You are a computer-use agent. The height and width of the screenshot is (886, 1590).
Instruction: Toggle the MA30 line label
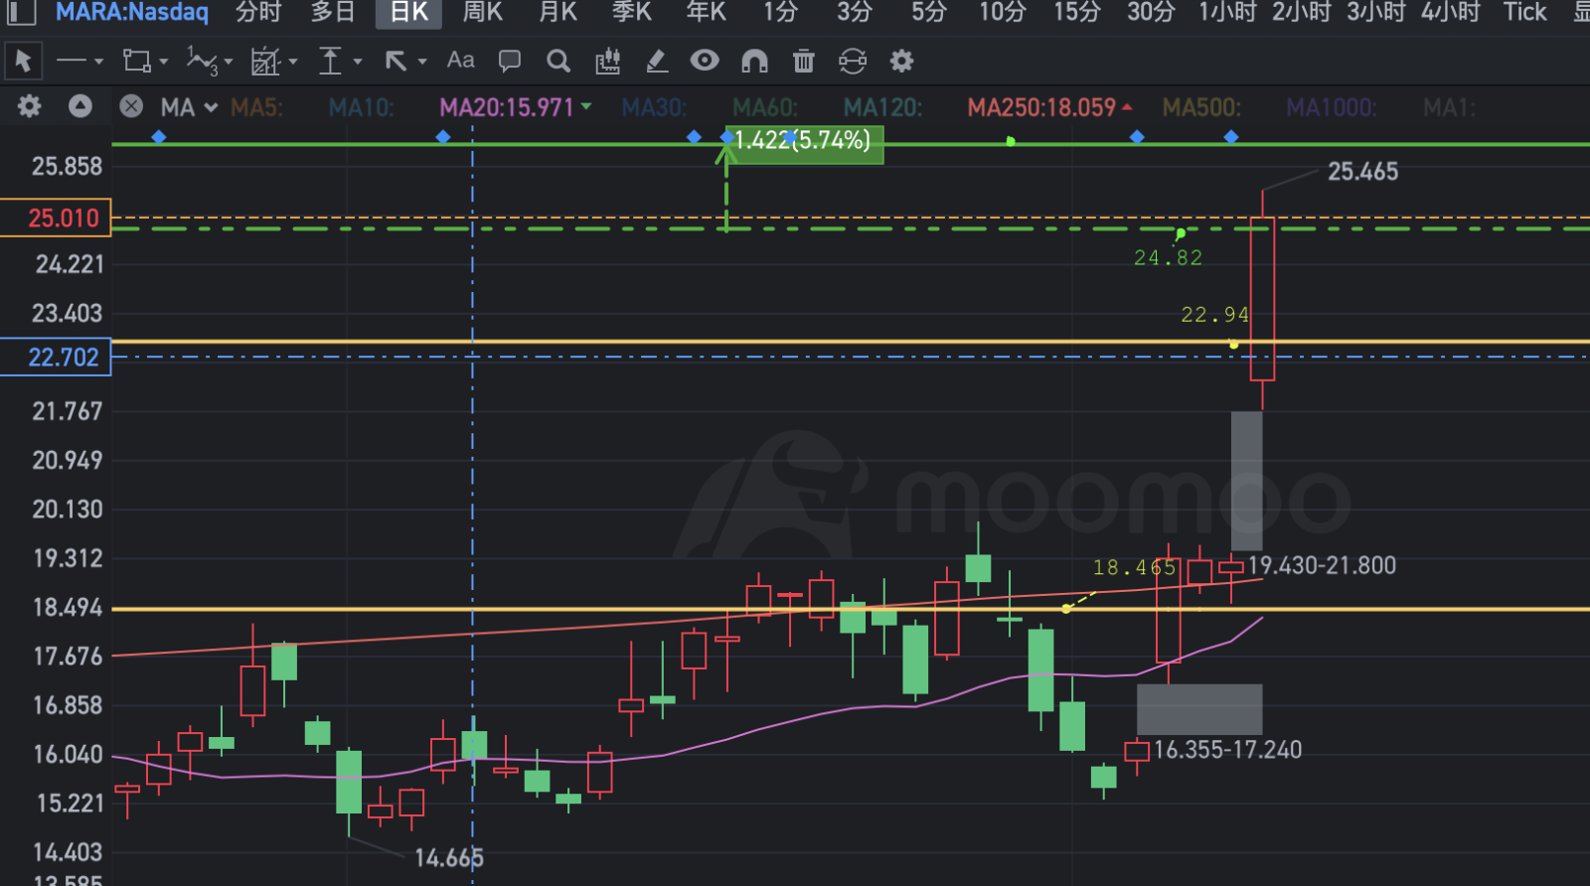click(654, 107)
